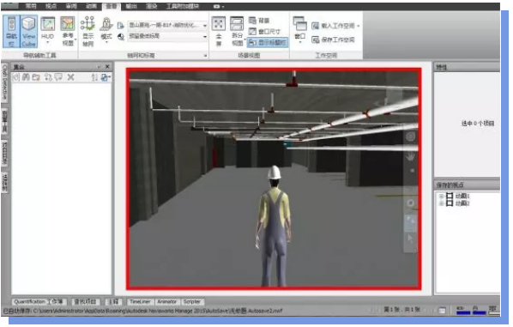Open the Windows (窗口) dropdown in Workspace panel
Screen dimensions: 513x327
(300, 30)
